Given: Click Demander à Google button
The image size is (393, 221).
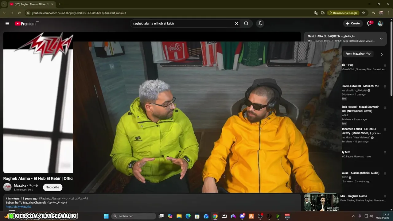Looking at the screenshot, I should click(x=343, y=13).
